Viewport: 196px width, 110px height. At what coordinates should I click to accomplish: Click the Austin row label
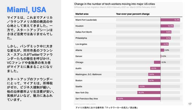tap(78, 68)
